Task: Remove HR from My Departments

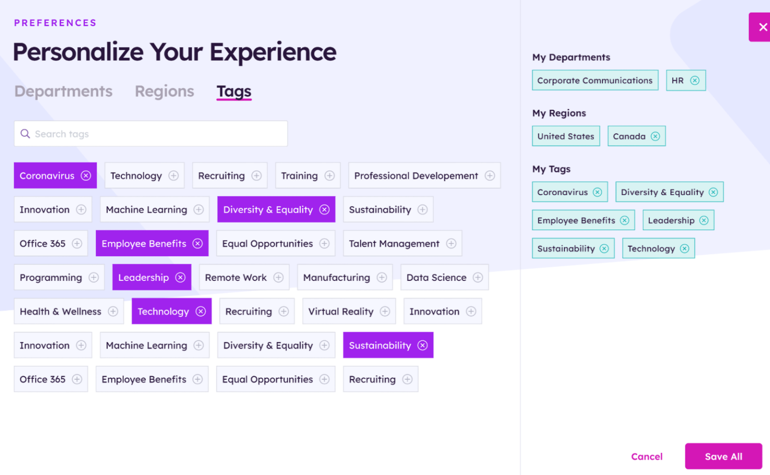Action: click(695, 80)
